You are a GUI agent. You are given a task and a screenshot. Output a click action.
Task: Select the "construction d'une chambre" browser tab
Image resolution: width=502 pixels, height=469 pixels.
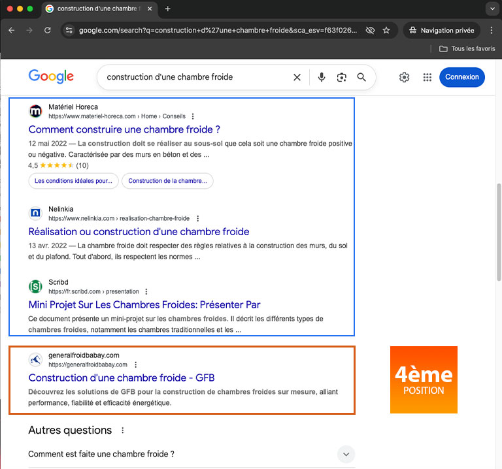tap(98, 9)
